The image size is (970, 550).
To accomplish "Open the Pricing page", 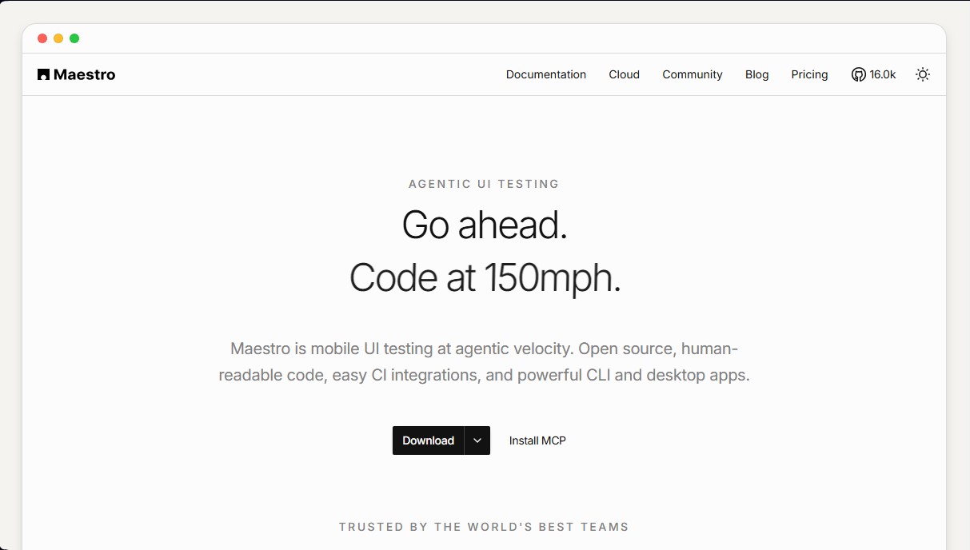I will (x=810, y=74).
